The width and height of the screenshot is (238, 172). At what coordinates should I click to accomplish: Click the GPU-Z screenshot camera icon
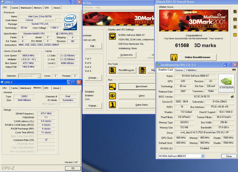pyautogui.click(x=234, y=70)
